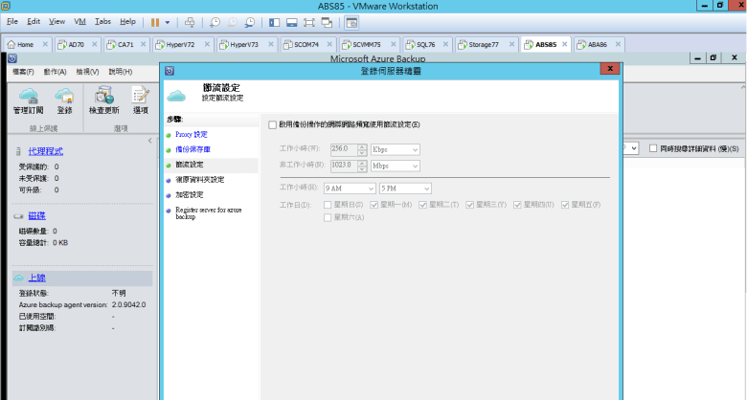
Task: Enter VMware full screen mode icon
Action: coord(309,21)
